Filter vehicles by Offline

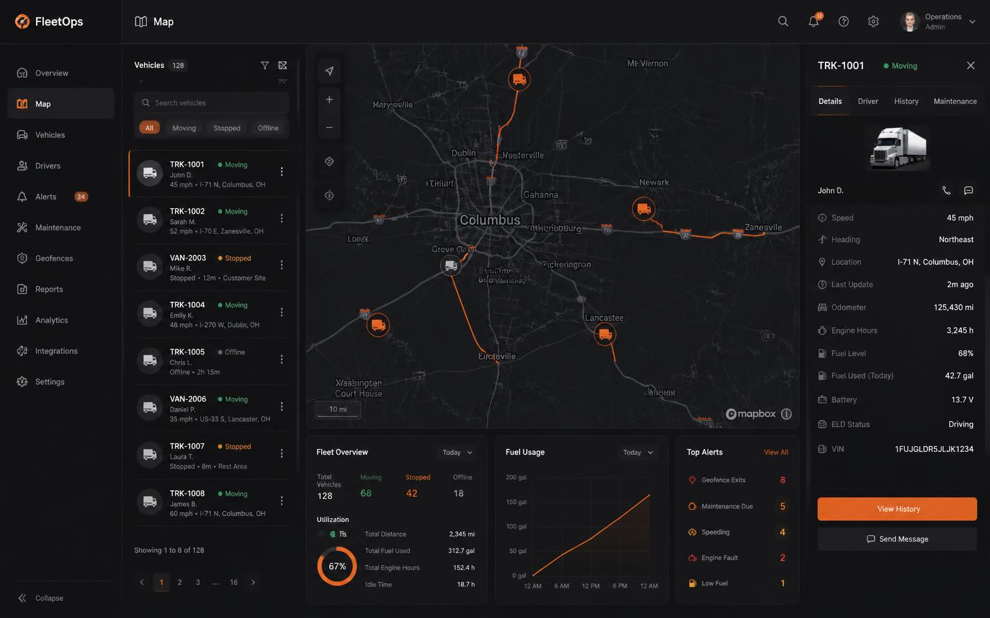pyautogui.click(x=268, y=128)
